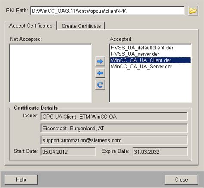Open folder browser for PKI path
The height and width of the screenshot is (188, 204).
point(193,11)
